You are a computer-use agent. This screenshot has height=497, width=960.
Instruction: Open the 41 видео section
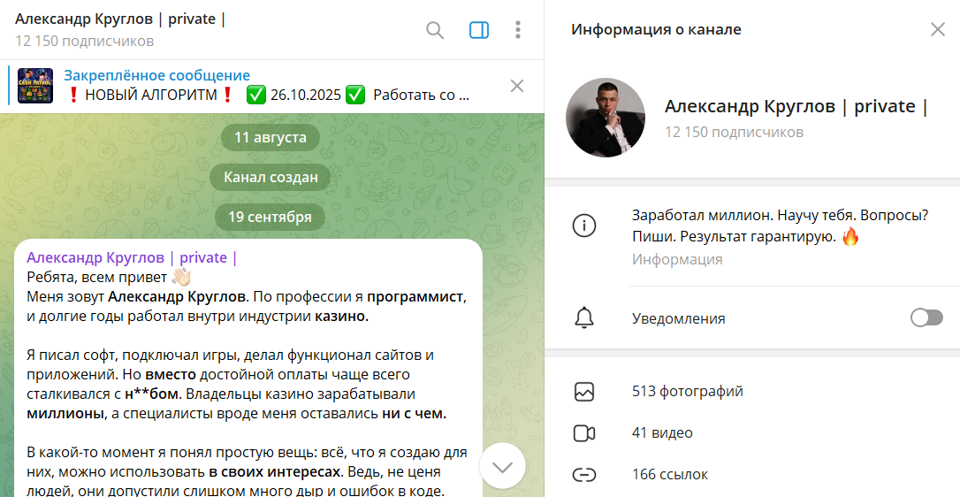[x=662, y=432]
